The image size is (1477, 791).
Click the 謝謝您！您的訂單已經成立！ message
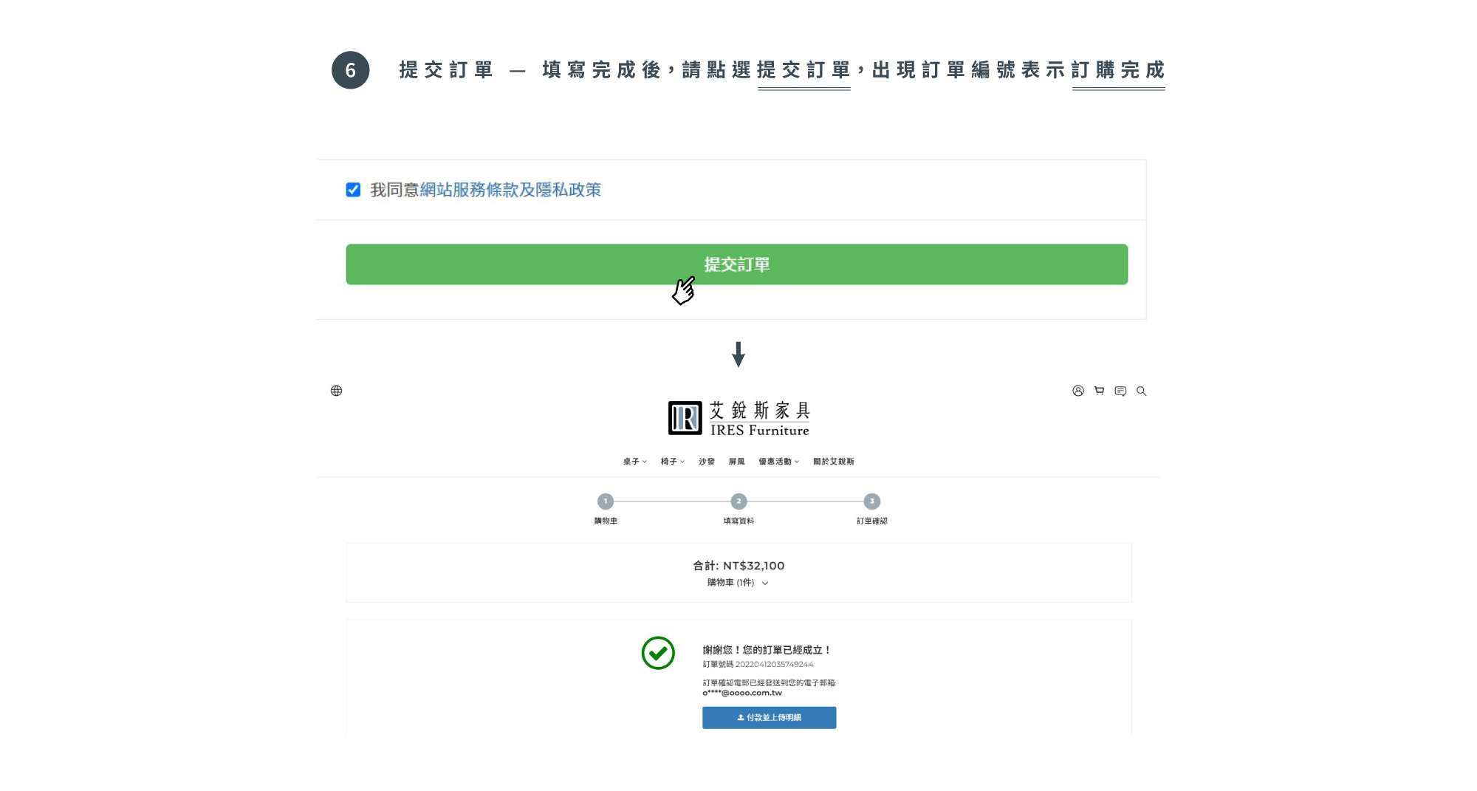767,650
